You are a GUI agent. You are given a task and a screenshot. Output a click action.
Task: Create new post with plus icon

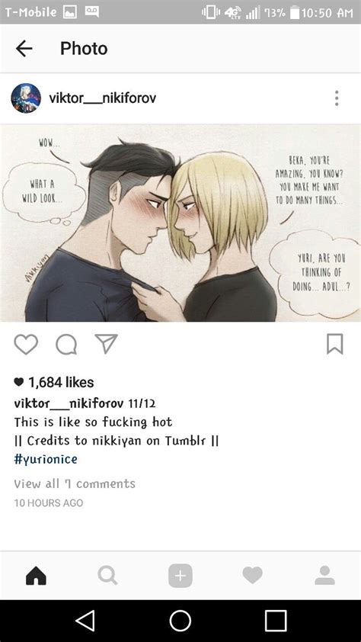click(x=180, y=575)
